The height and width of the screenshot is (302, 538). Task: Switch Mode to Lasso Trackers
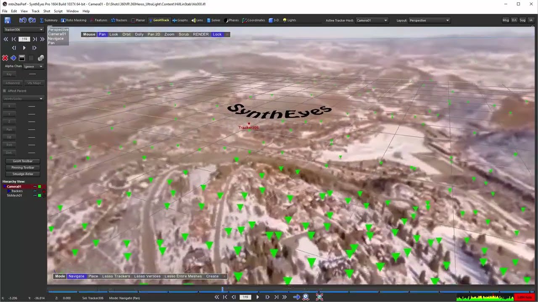[x=116, y=276]
